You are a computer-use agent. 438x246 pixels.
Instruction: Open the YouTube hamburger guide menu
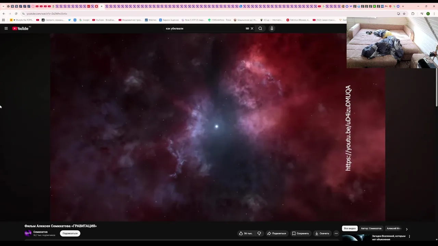coord(6,28)
